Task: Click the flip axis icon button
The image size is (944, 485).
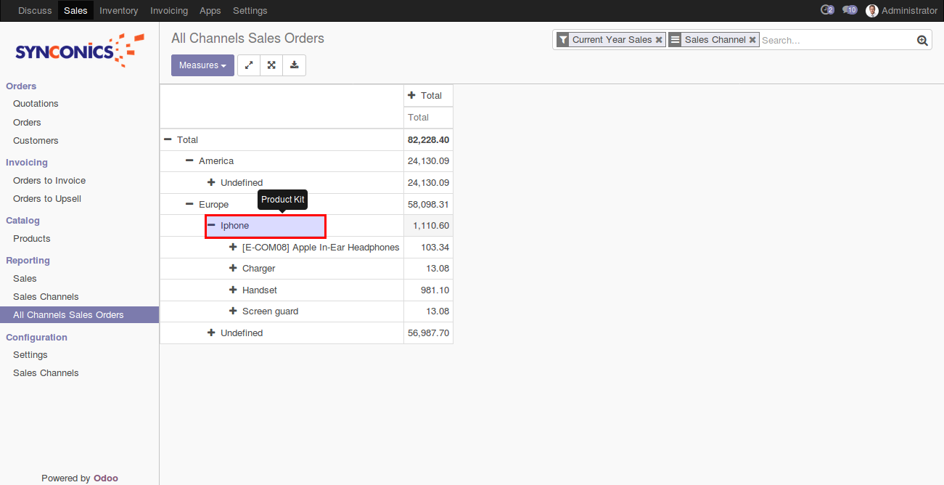Action: (249, 65)
